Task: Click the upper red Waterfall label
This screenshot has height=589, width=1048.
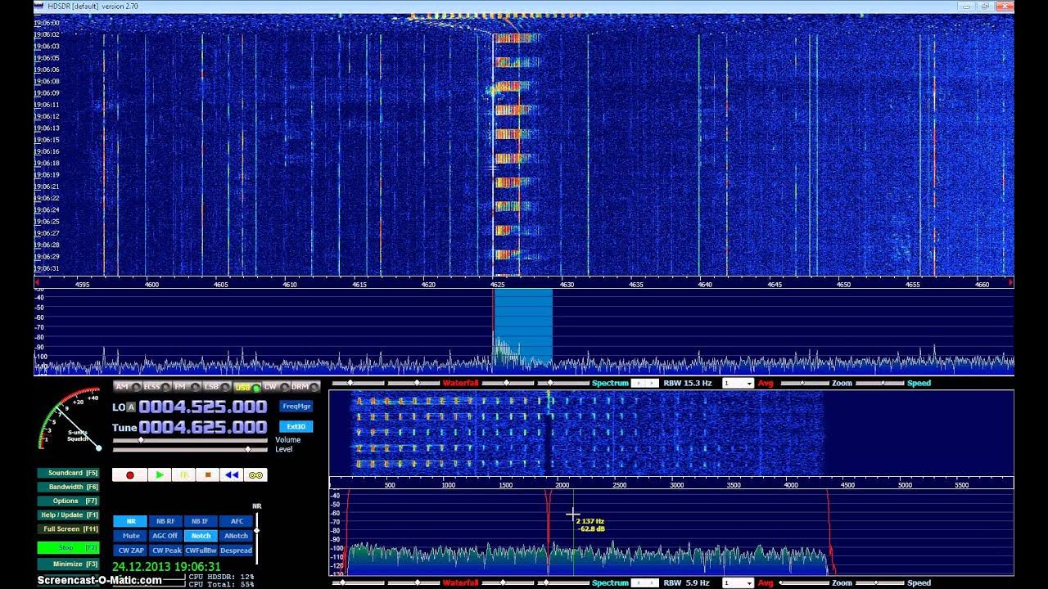Action: click(460, 383)
